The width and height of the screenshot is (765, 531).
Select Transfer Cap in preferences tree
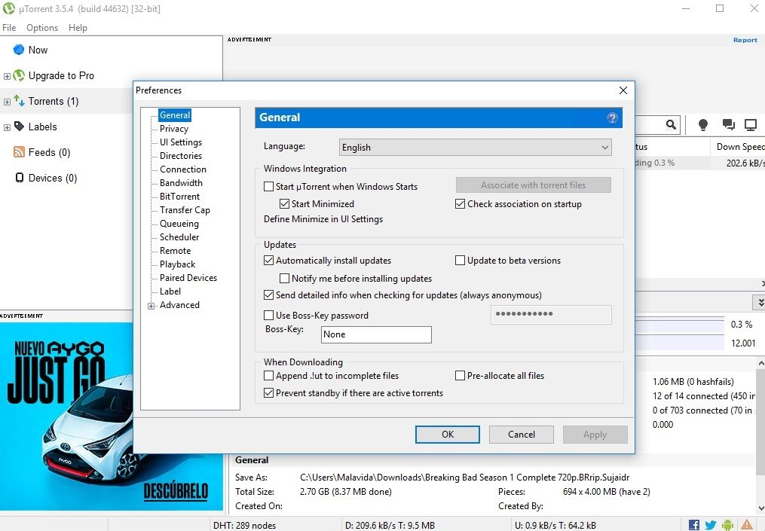[x=185, y=210]
